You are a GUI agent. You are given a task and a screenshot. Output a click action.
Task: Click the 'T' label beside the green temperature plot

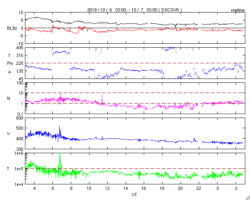(8, 169)
